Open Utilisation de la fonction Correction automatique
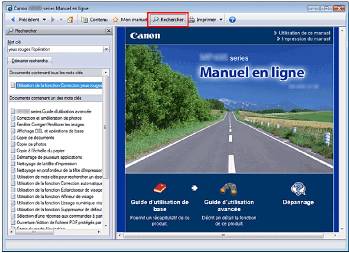This screenshot has height=253, width=349. tap(59, 183)
